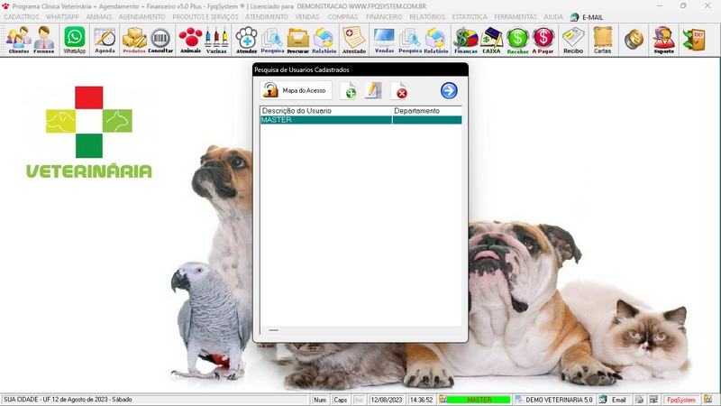721x406 pixels.
Task: Click the FpqSystem status bar link
Action: [x=681, y=400]
